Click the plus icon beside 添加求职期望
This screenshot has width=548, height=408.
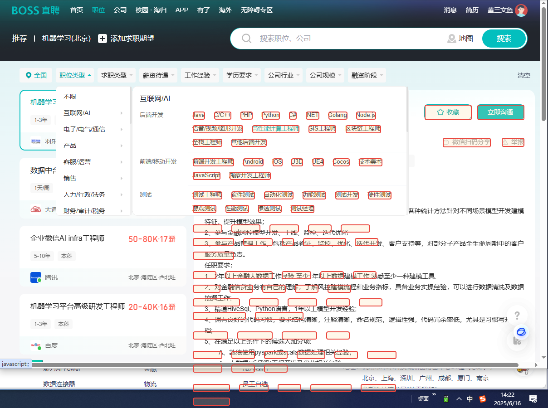coord(103,39)
